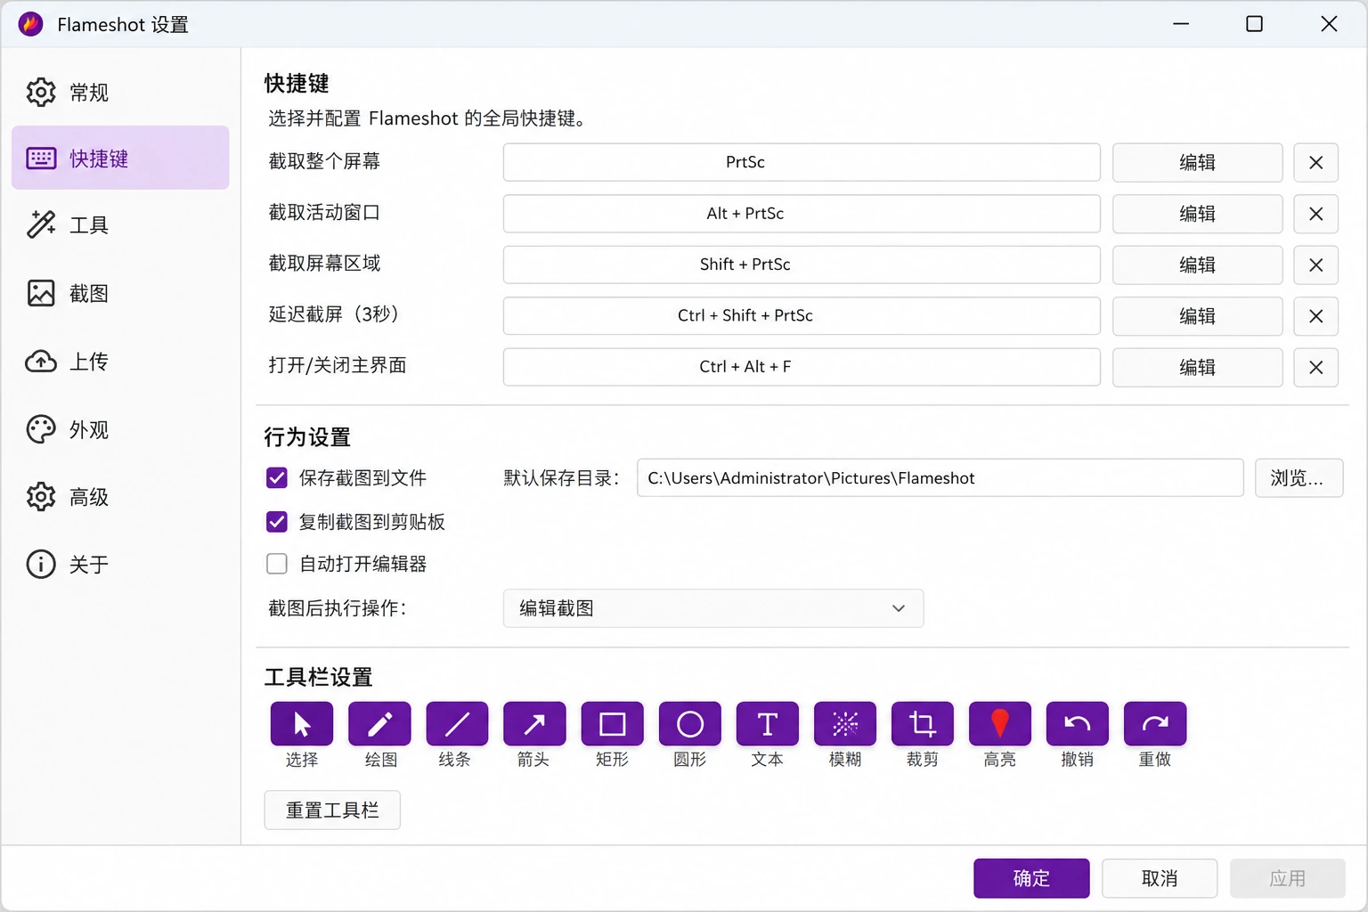Screen dimensions: 1368x912
Task: Click the 重做 redo tool icon
Action: [1155, 723]
